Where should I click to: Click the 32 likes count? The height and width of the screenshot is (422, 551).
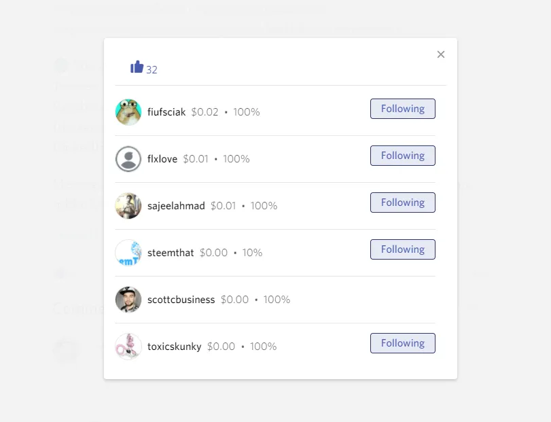[152, 70]
